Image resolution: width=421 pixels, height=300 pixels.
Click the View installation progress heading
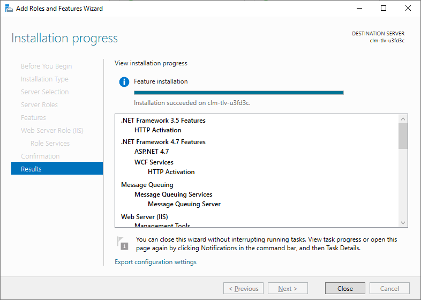(151, 63)
